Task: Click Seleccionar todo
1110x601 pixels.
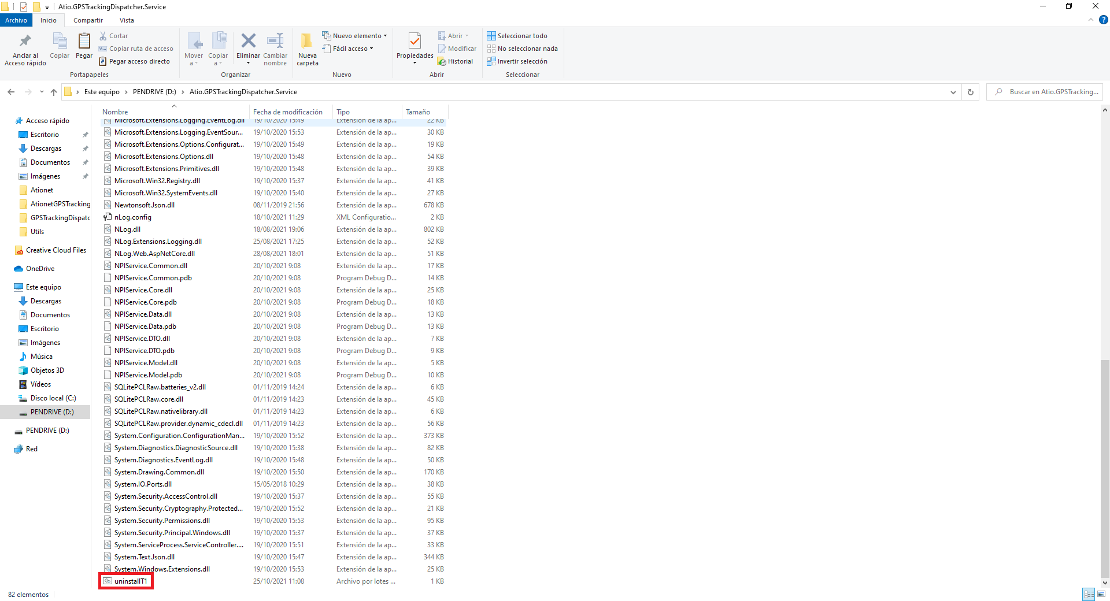Action: [x=517, y=36]
